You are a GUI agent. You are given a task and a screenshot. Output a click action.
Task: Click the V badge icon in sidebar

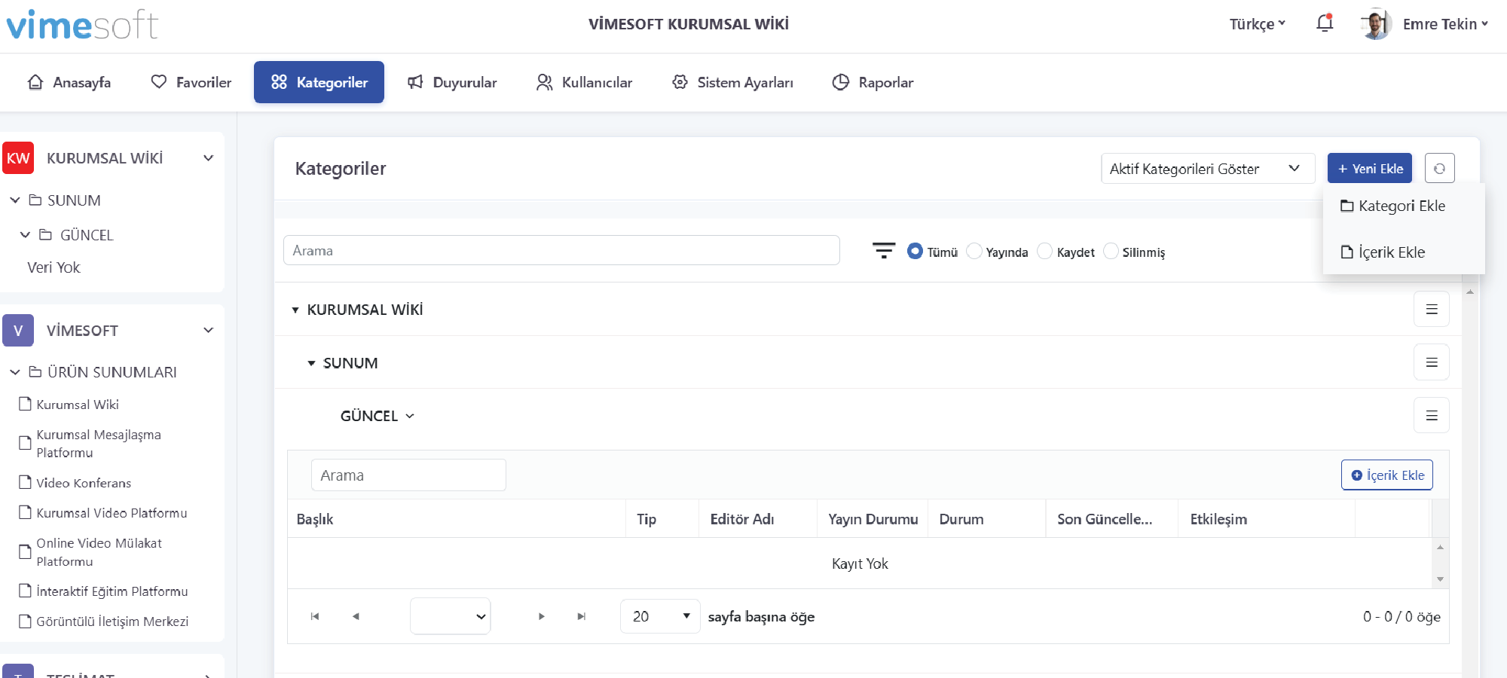pos(18,331)
